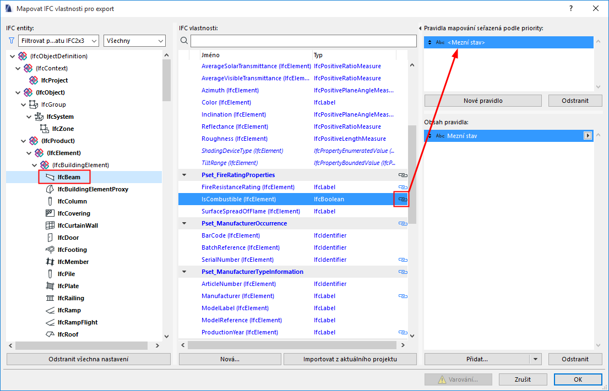
Task: Select the IfcDoor icon
Action: (x=50, y=238)
